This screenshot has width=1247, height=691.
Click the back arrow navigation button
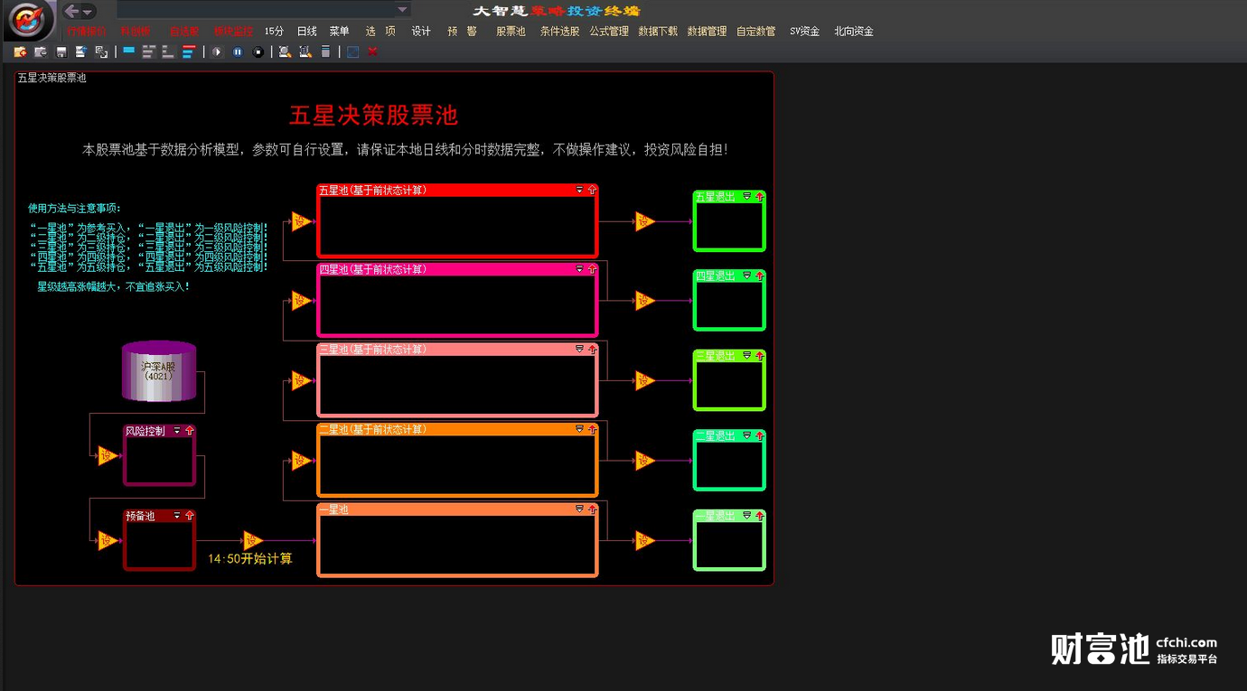click(72, 11)
